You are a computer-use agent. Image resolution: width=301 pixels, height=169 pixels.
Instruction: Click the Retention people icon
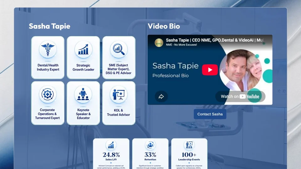point(150,145)
